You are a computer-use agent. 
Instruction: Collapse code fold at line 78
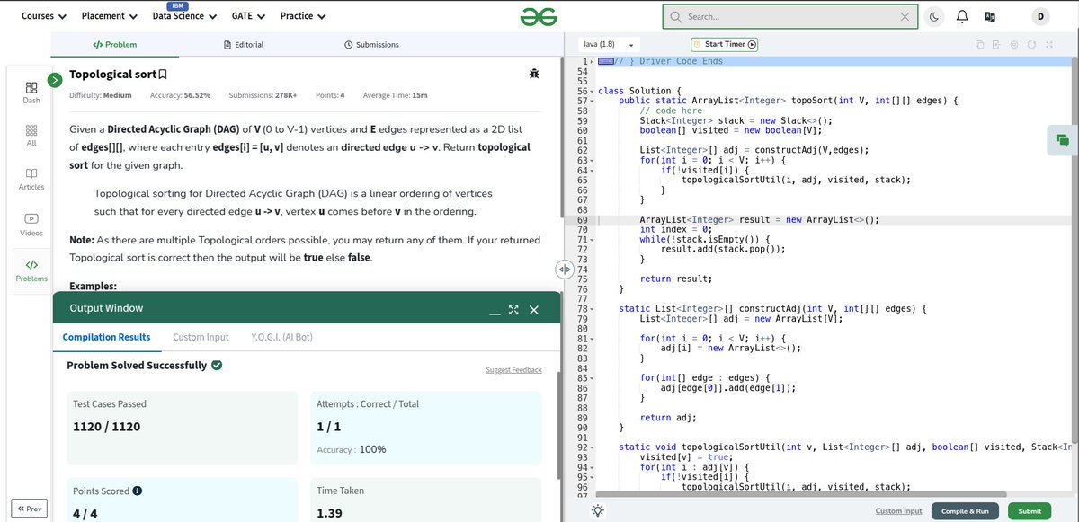click(x=593, y=309)
